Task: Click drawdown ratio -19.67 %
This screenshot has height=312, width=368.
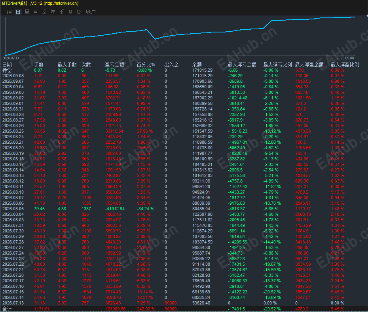Action: coord(272,264)
